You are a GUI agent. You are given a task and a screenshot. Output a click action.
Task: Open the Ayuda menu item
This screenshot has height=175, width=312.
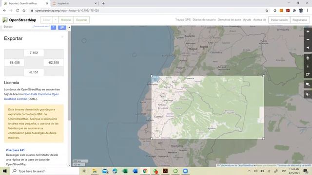click(247, 19)
